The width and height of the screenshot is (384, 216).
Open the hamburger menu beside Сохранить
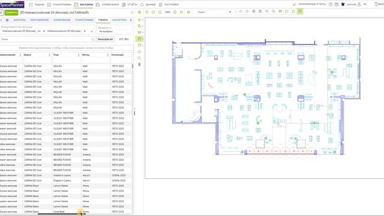[x=2, y=13]
